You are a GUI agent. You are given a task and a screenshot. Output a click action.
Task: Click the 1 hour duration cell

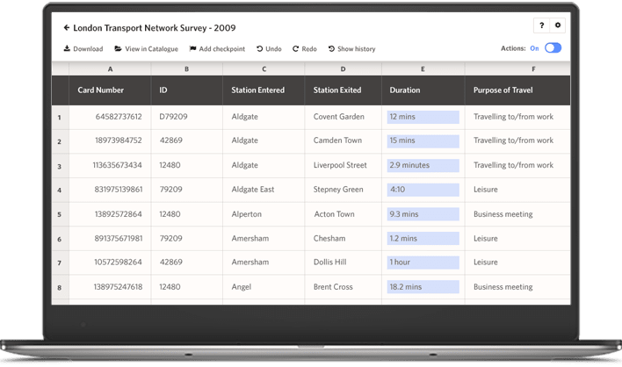(423, 263)
